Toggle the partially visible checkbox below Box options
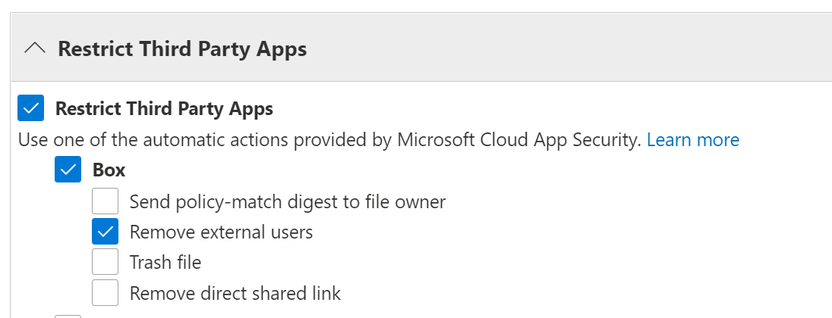The width and height of the screenshot is (832, 318). tap(68, 315)
